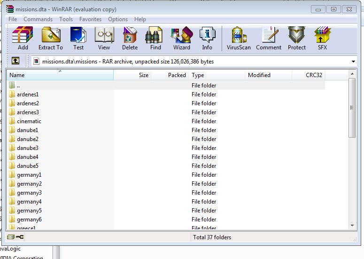
Task: Run the Test archive tool
Action: 78,38
